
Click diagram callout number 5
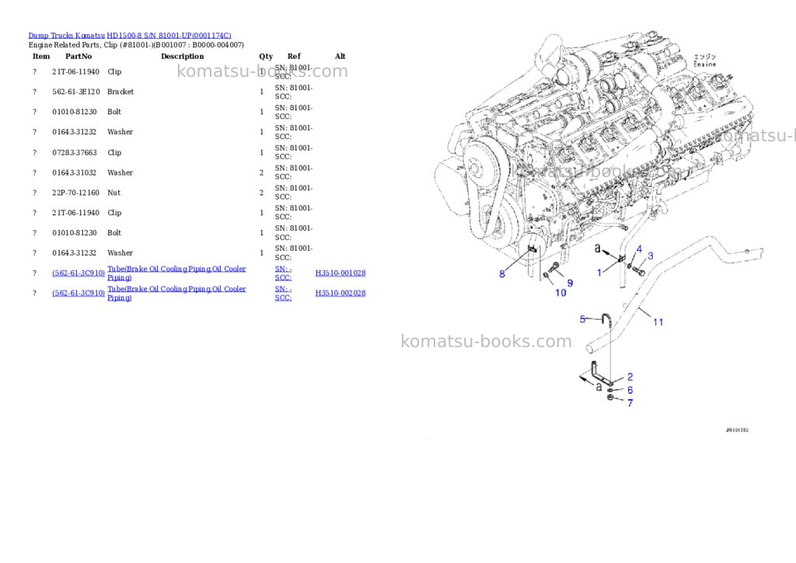(583, 319)
